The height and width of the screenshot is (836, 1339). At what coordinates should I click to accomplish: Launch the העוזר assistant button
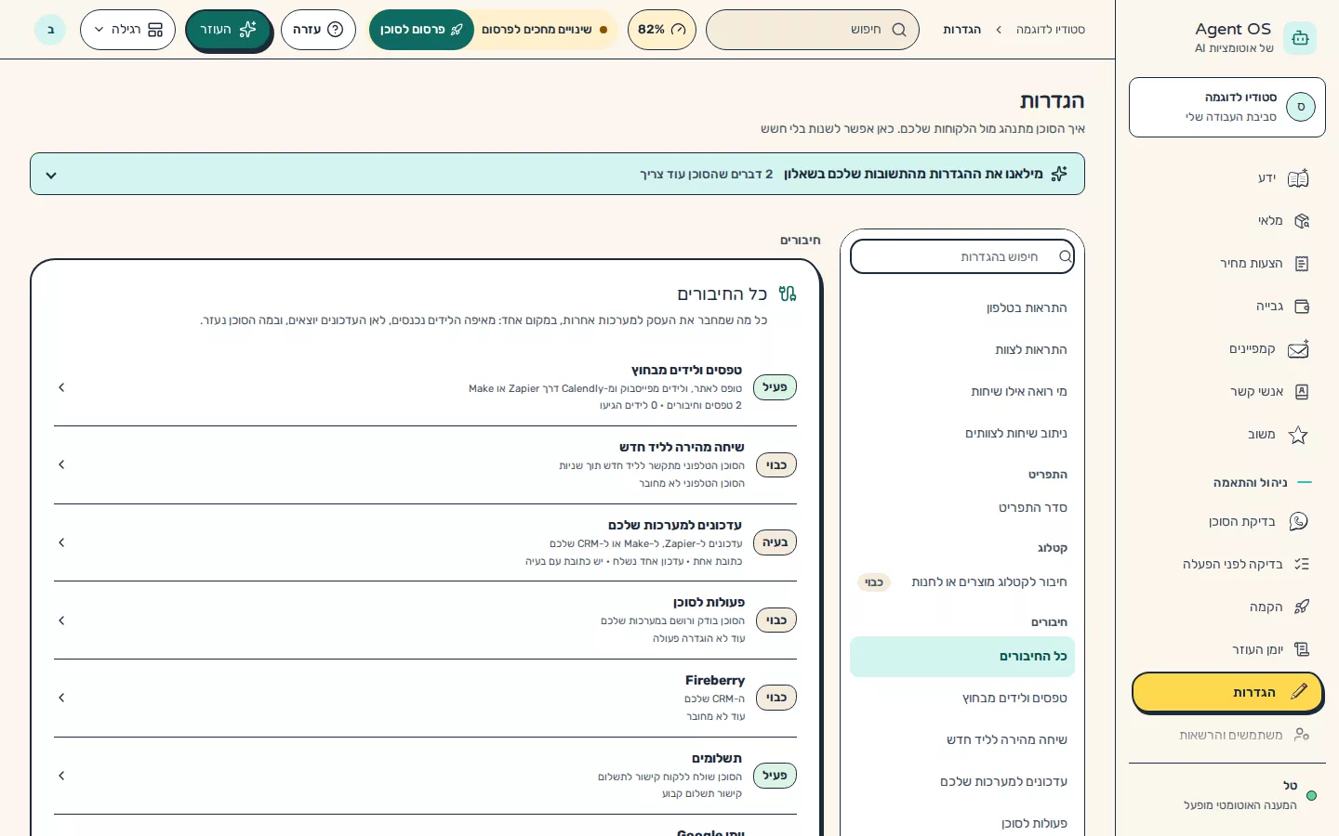point(228,30)
